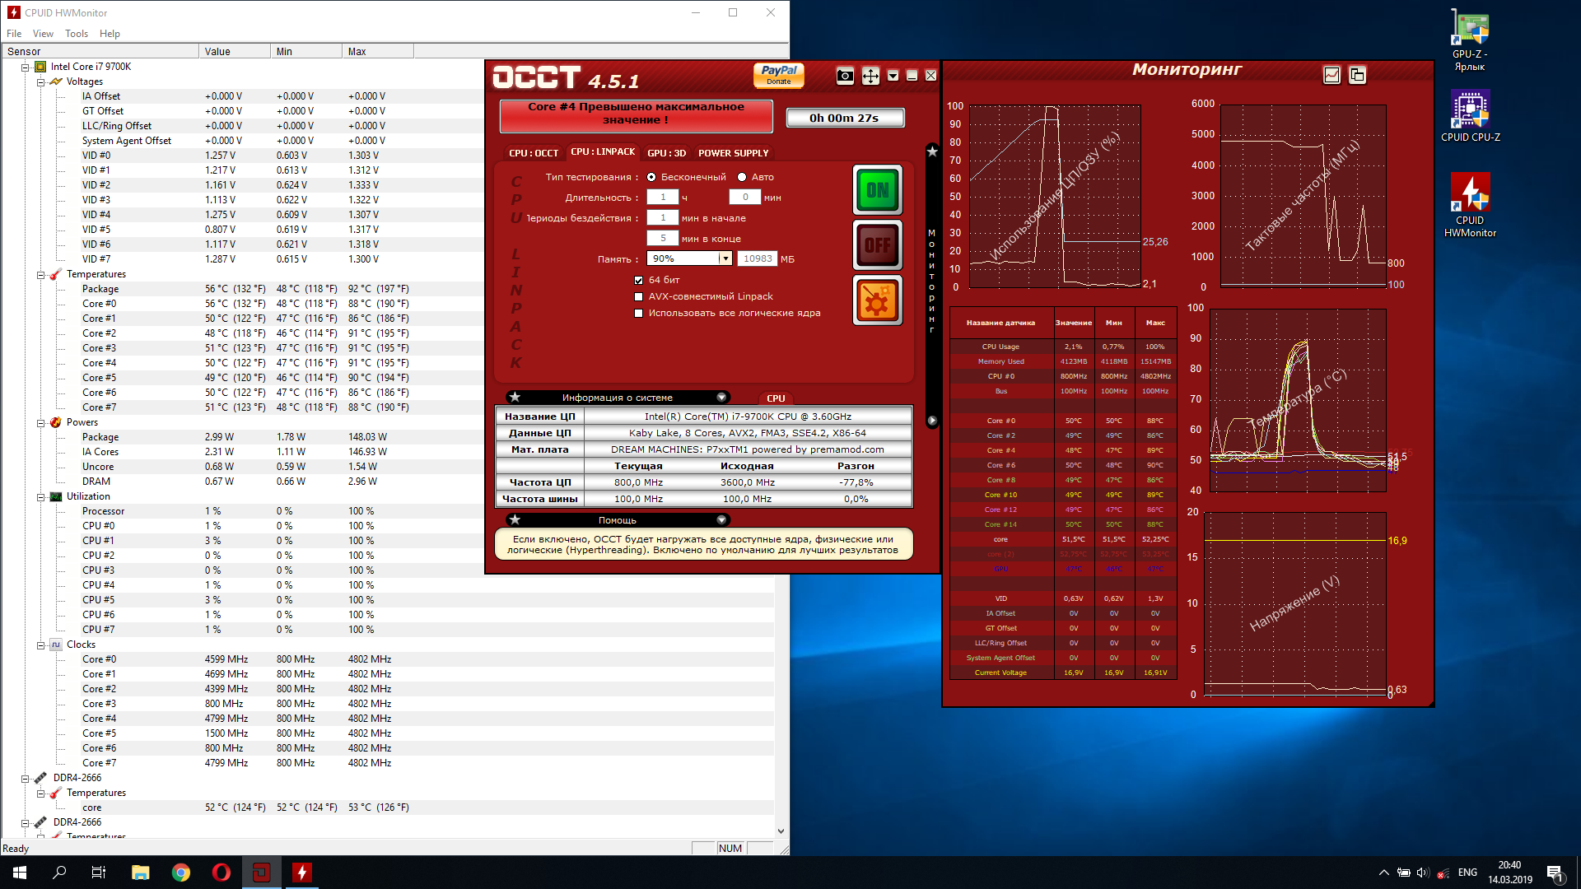Select Авто test type radio button
Viewport: 1581px width, 889px height.
pos(742,177)
